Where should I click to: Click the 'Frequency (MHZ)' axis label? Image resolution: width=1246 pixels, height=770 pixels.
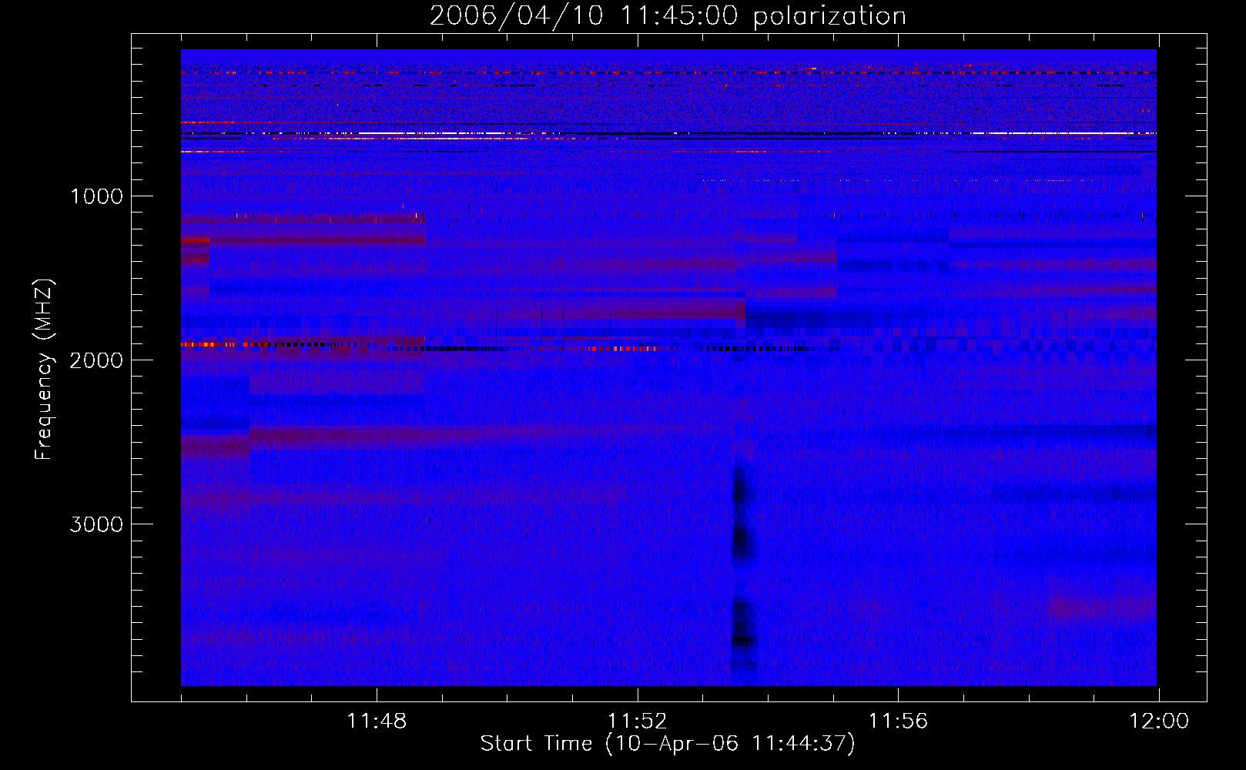tap(44, 370)
